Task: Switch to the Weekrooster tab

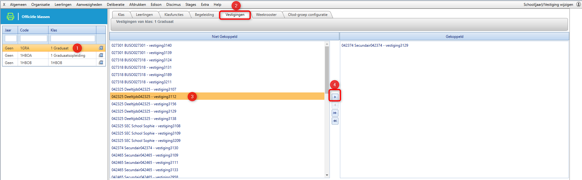Action: pos(266,15)
